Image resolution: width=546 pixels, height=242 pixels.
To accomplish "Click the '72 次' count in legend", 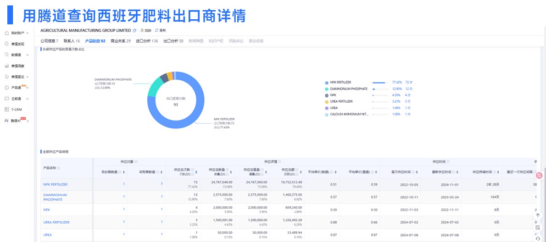I will [x=409, y=82].
